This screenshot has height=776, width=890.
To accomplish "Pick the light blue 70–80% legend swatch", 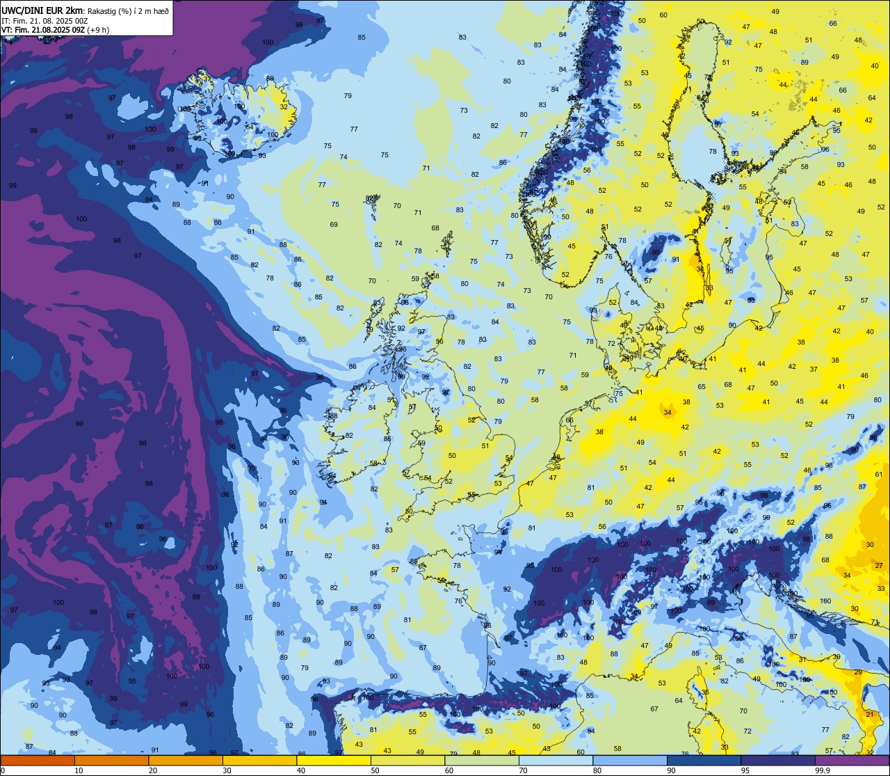I will point(556,761).
